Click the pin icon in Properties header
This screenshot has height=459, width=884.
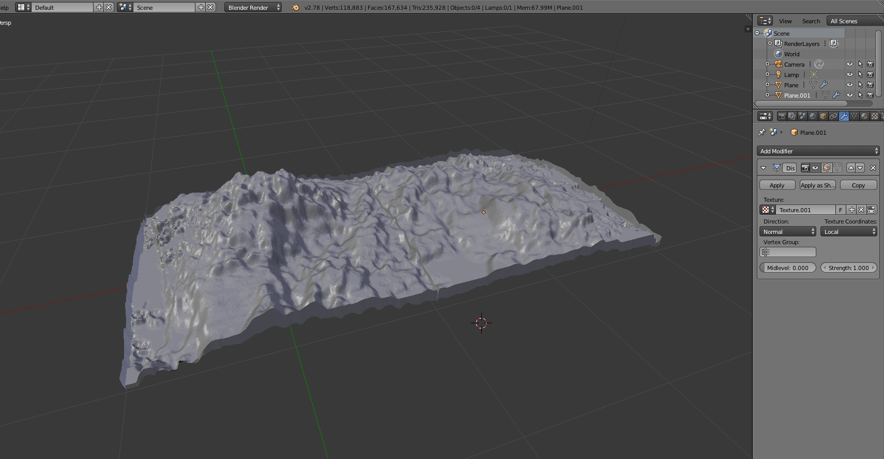click(761, 132)
